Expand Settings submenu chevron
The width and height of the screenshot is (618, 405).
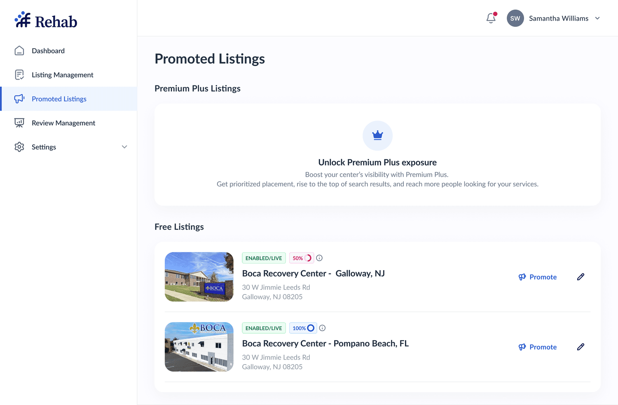124,147
